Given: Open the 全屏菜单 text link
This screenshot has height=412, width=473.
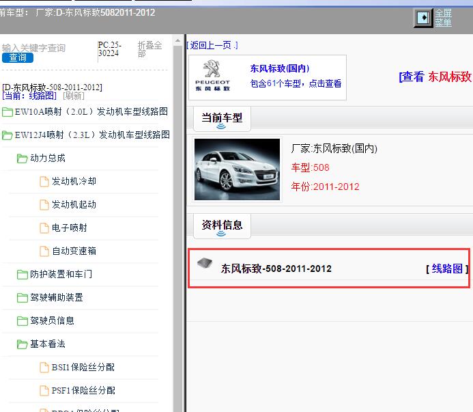Looking at the screenshot, I should (x=443, y=18).
